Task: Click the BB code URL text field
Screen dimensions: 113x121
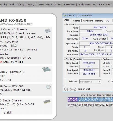Action: (x=90, y=105)
